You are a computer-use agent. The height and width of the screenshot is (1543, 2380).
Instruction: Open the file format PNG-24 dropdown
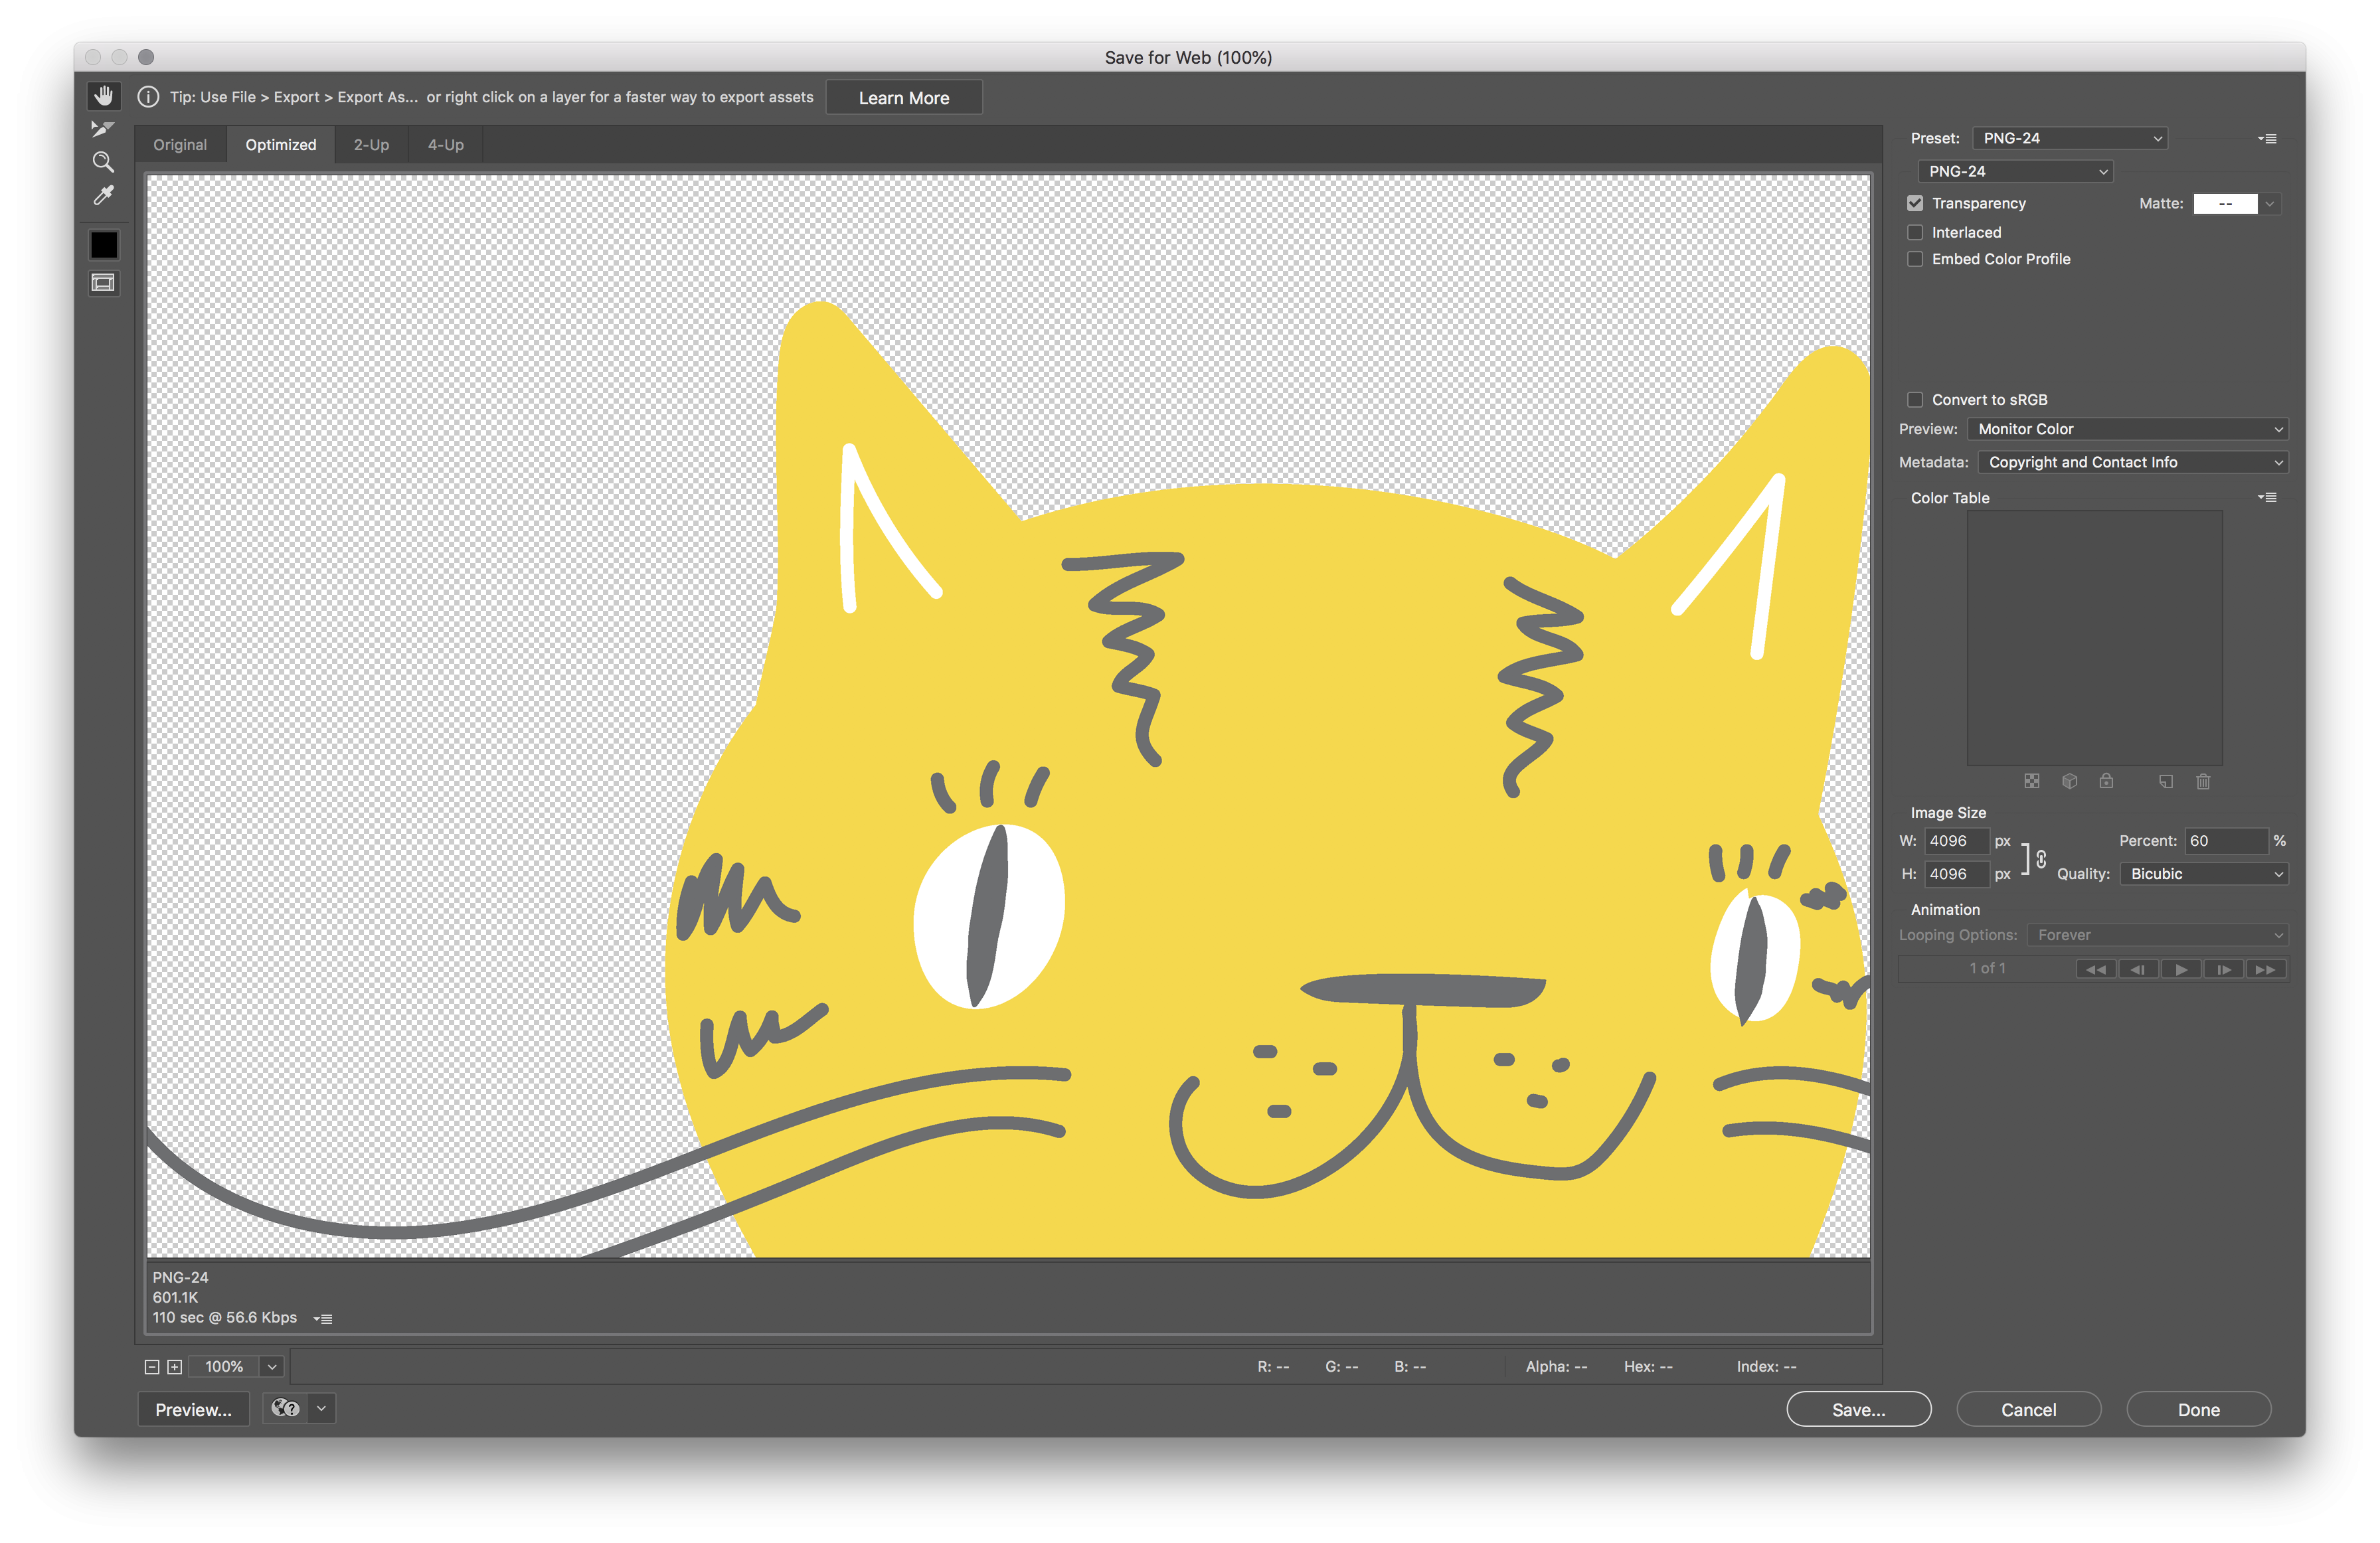pyautogui.click(x=2015, y=172)
